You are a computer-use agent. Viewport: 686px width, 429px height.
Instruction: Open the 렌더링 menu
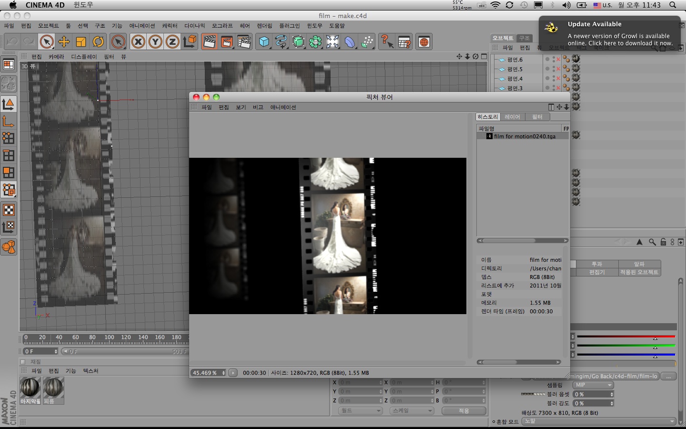pyautogui.click(x=264, y=26)
